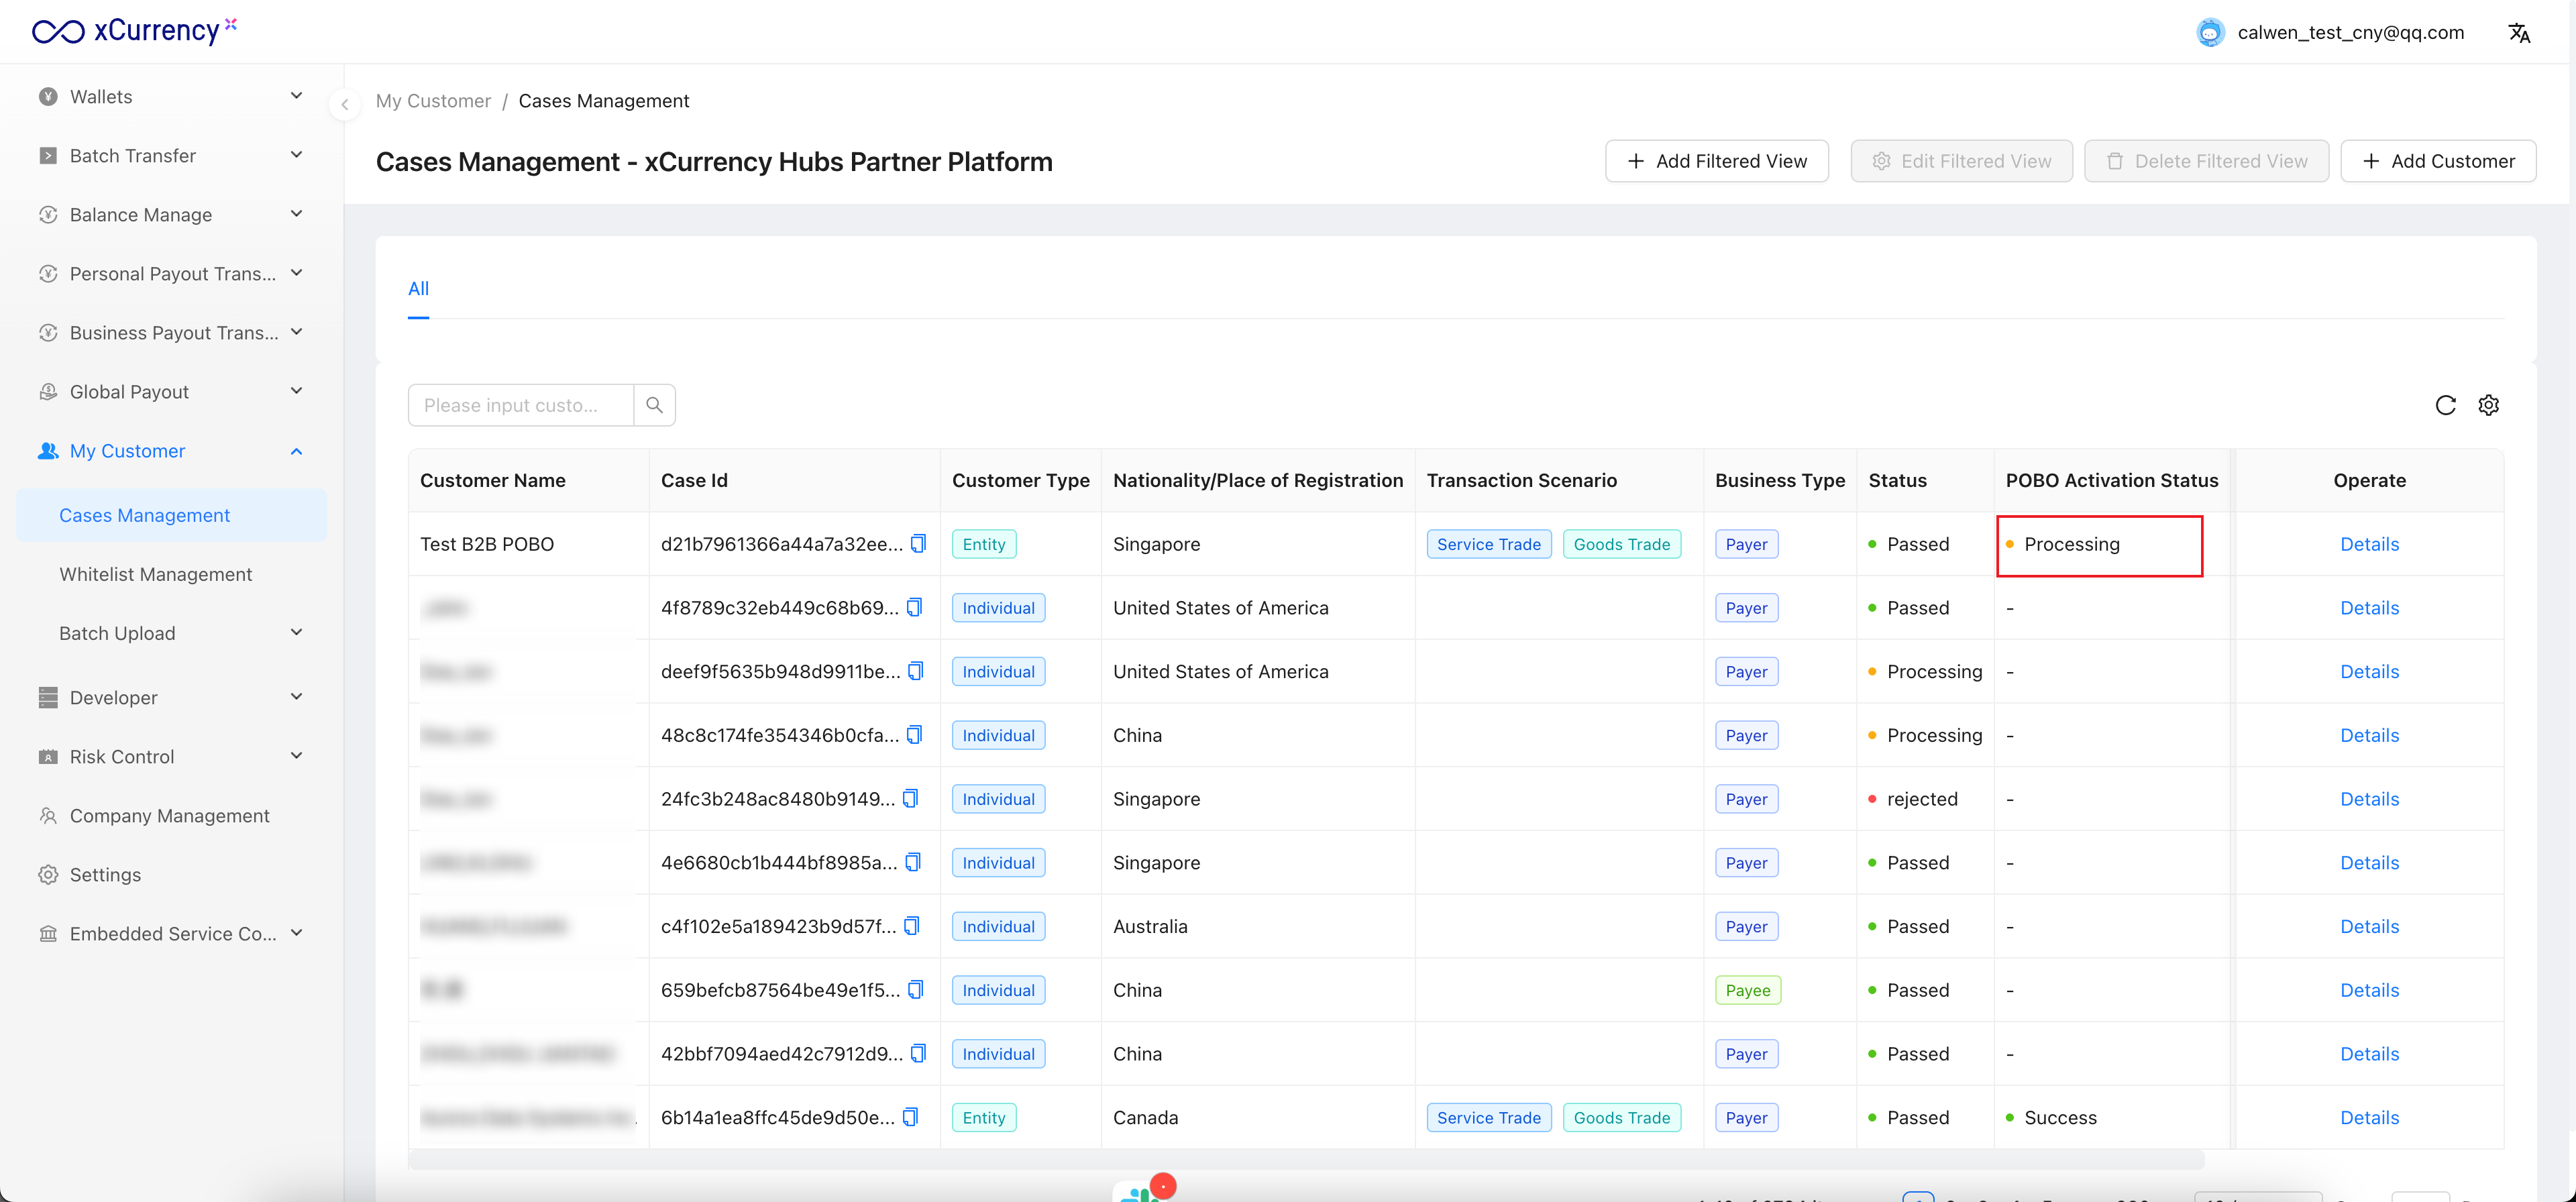Collapse the sidebar with arrow icon
Image resolution: width=2576 pixels, height=1202 pixels.
pyautogui.click(x=344, y=104)
